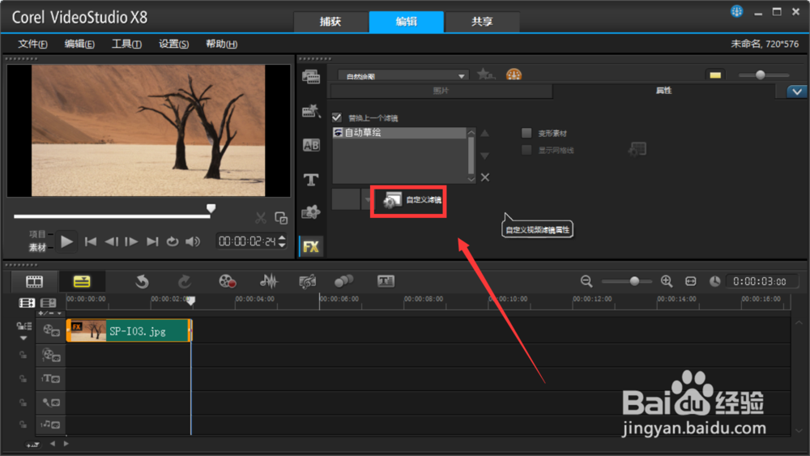Click the preview scrubber handle
Image resolution: width=810 pixels, height=456 pixels.
(211, 209)
